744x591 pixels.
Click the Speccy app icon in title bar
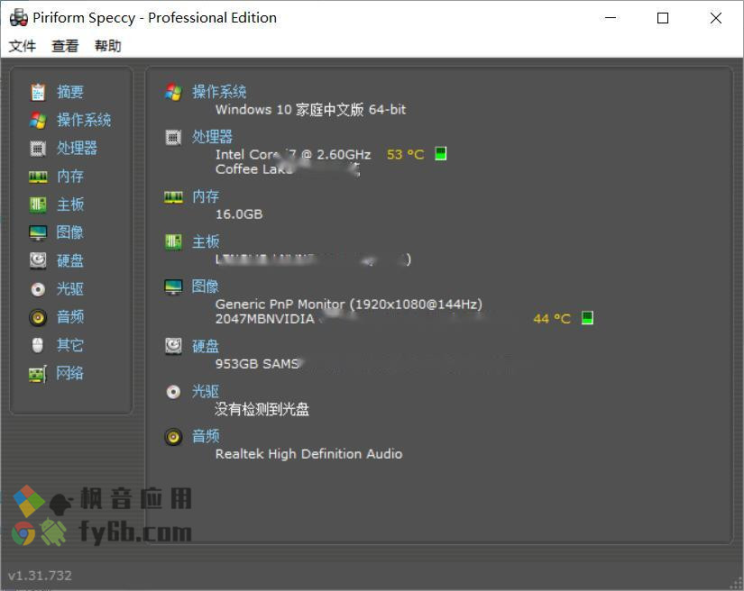pyautogui.click(x=19, y=17)
